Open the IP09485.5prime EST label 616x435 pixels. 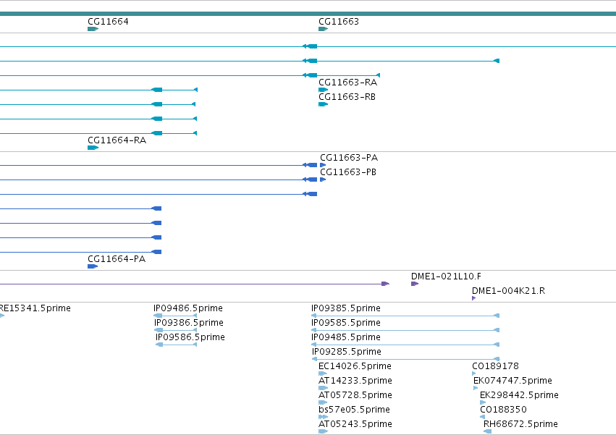pyautogui.click(x=346, y=337)
